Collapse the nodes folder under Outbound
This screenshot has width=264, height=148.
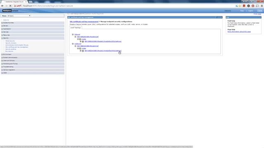click(78, 49)
